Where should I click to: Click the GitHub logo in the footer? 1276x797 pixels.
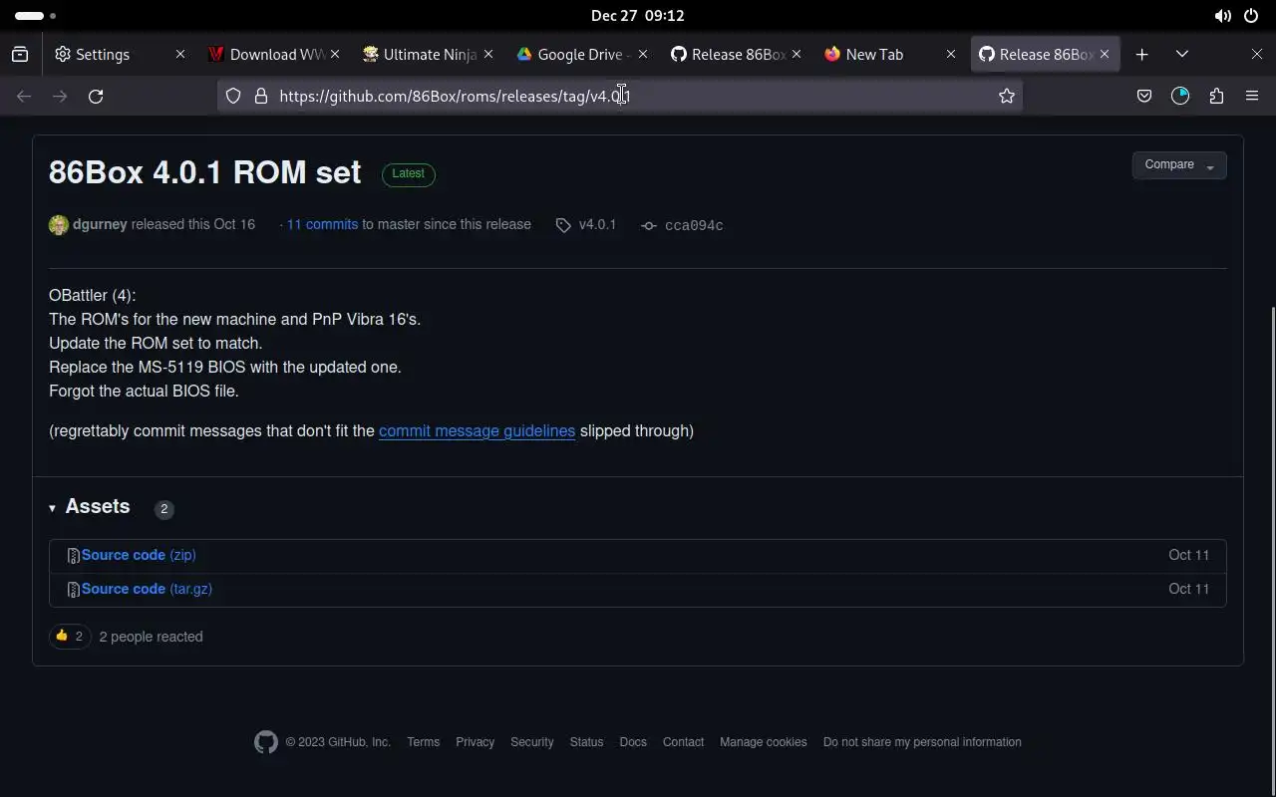[266, 742]
